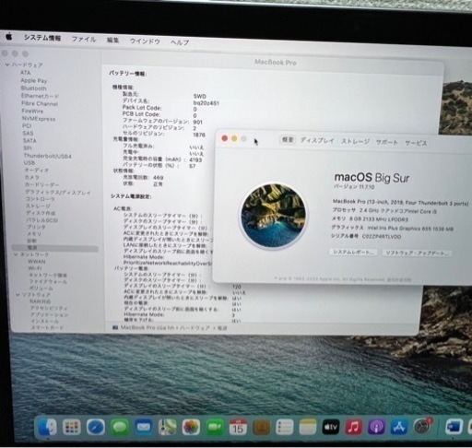Open the ファイル menu
This screenshot has height=448, width=472.
pos(84,40)
